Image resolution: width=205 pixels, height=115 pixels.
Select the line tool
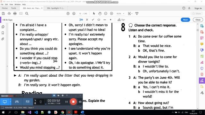pyautogui.click(x=105, y=20)
